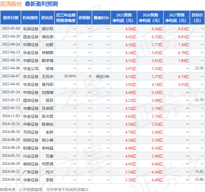Select analyst 王凤华 in the table

[48, 77]
